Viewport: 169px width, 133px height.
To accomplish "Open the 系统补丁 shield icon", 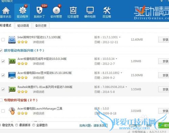I will pos(39,12).
